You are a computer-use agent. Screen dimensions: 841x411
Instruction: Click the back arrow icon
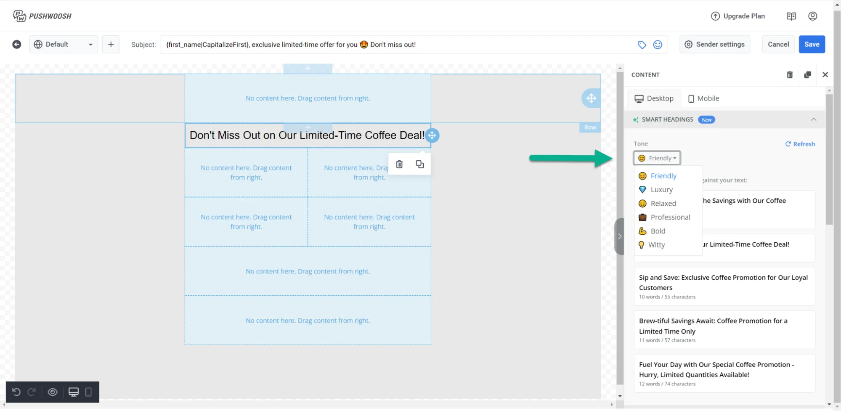click(x=17, y=45)
